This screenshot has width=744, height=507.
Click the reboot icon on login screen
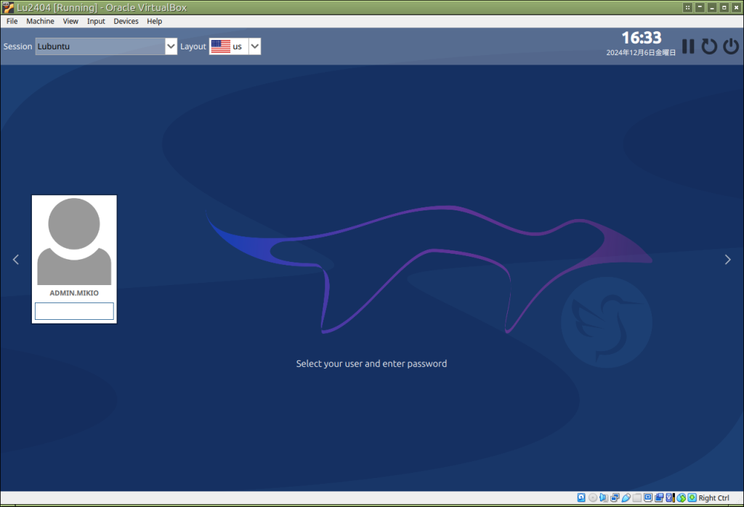point(709,46)
